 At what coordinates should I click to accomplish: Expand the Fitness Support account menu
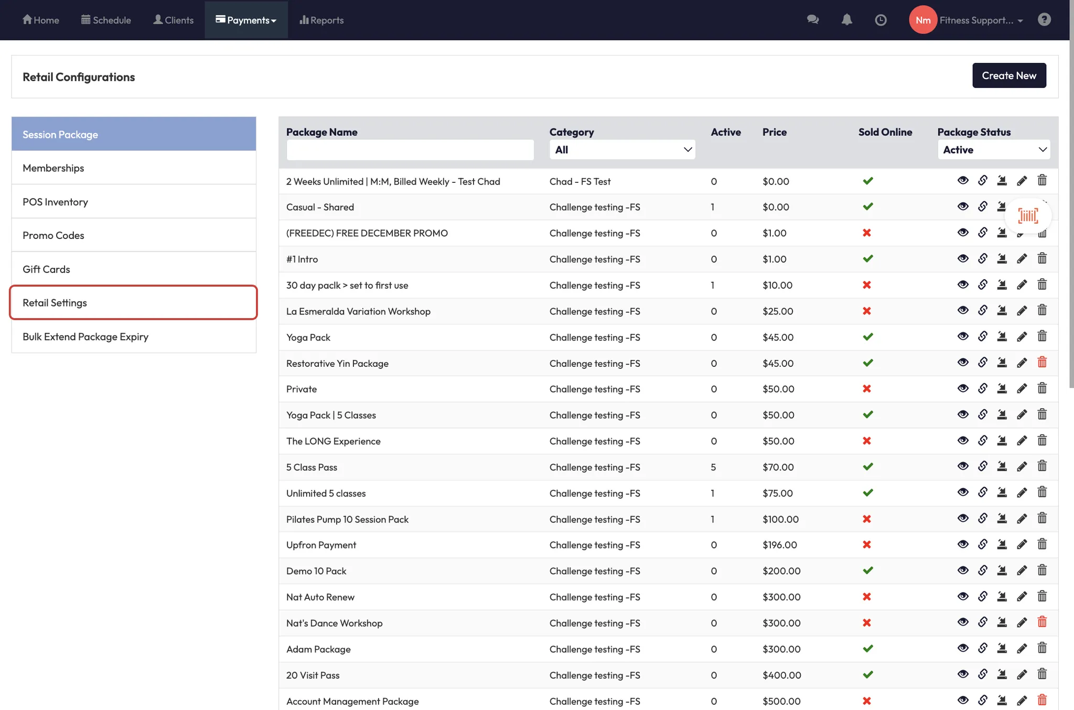point(981,20)
